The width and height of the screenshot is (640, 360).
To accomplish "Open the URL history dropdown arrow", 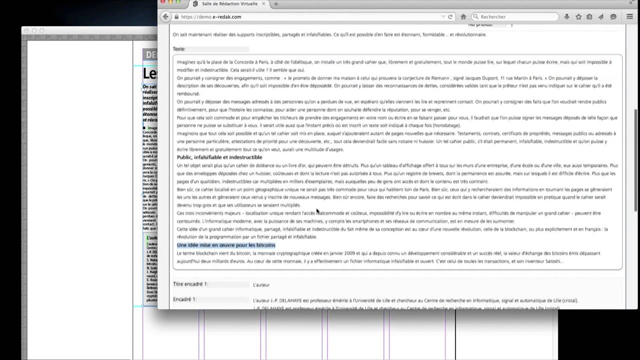I will point(443,16).
